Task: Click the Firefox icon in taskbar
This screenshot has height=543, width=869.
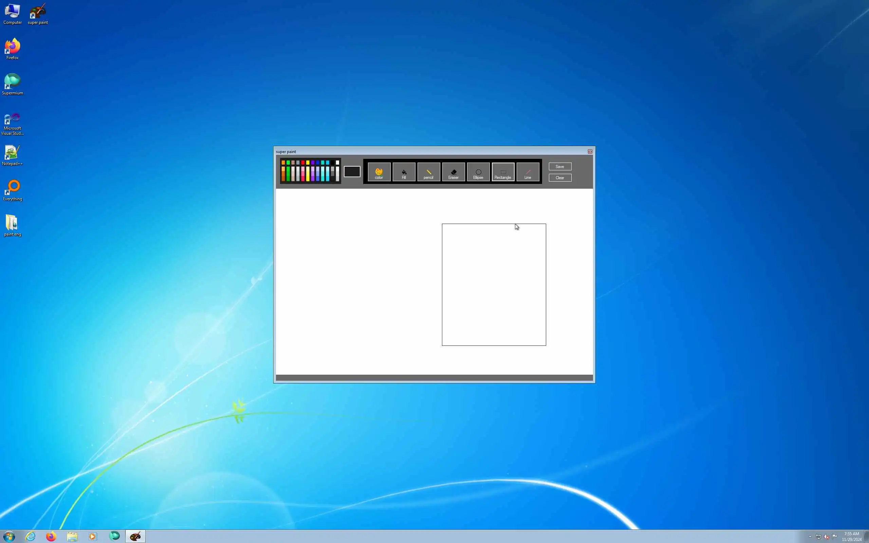Action: point(51,536)
